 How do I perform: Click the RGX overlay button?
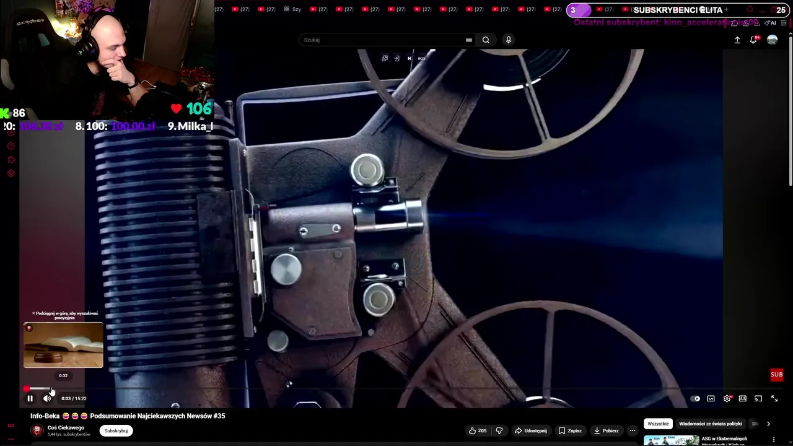421,58
